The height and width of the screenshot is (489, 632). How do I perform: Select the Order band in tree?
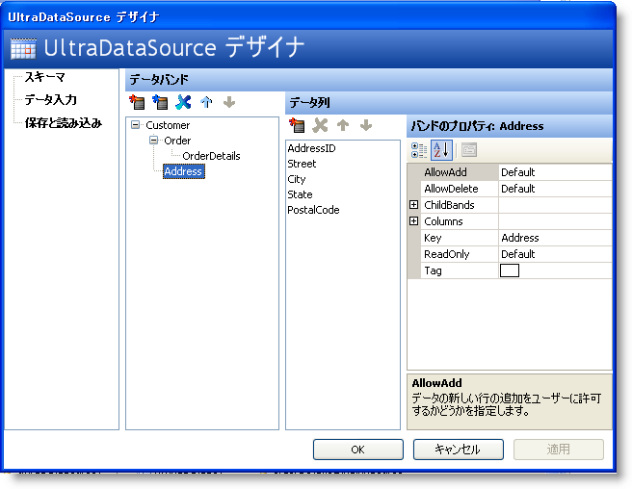coord(177,141)
